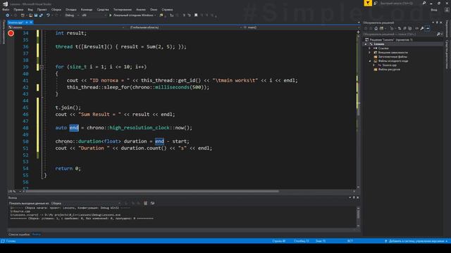Select the resource files folder in Solution Explorer
Viewport: 451px width, 253px height.
click(x=389, y=69)
